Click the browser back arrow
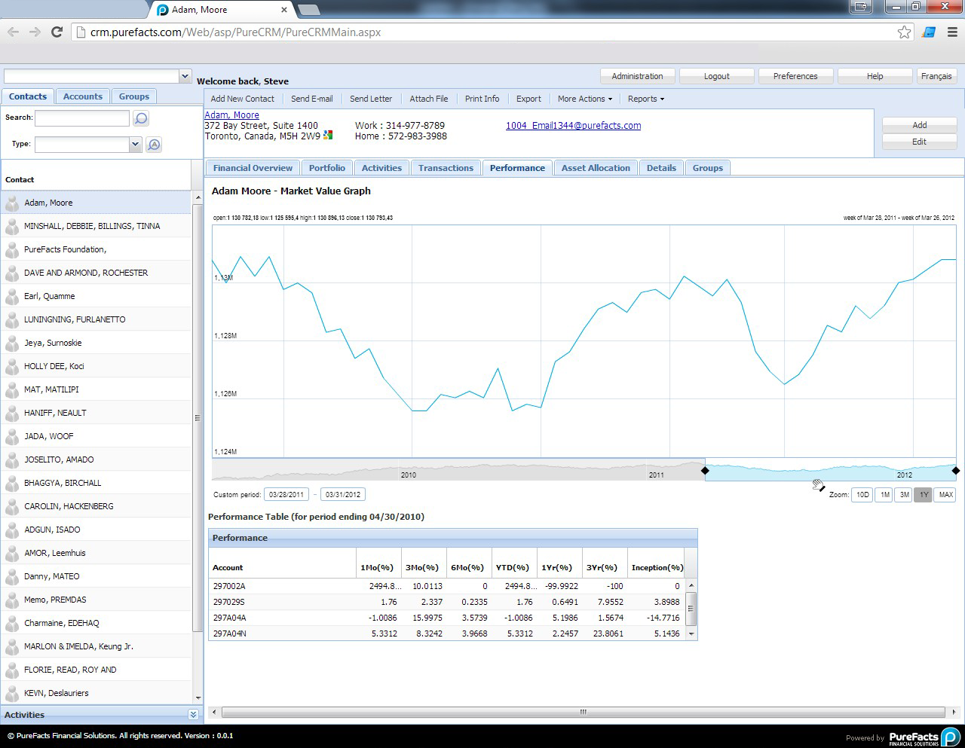Image resolution: width=965 pixels, height=748 pixels. (13, 32)
